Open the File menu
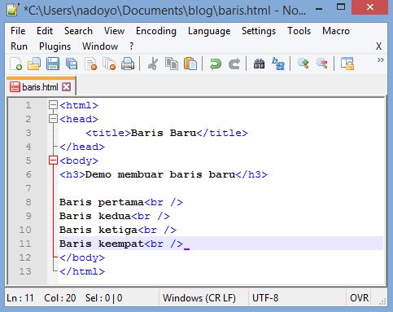Screen dimensions: 393x312 click(18, 31)
